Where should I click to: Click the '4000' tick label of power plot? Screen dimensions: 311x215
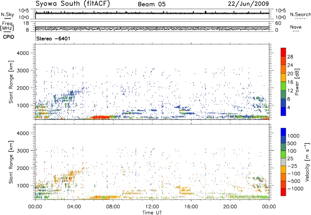(x=23, y=53)
